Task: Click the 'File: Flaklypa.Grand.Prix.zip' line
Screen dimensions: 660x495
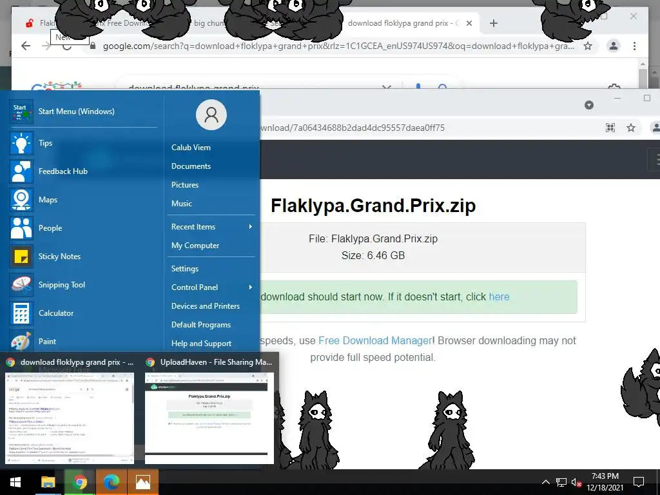Action: 373,238
